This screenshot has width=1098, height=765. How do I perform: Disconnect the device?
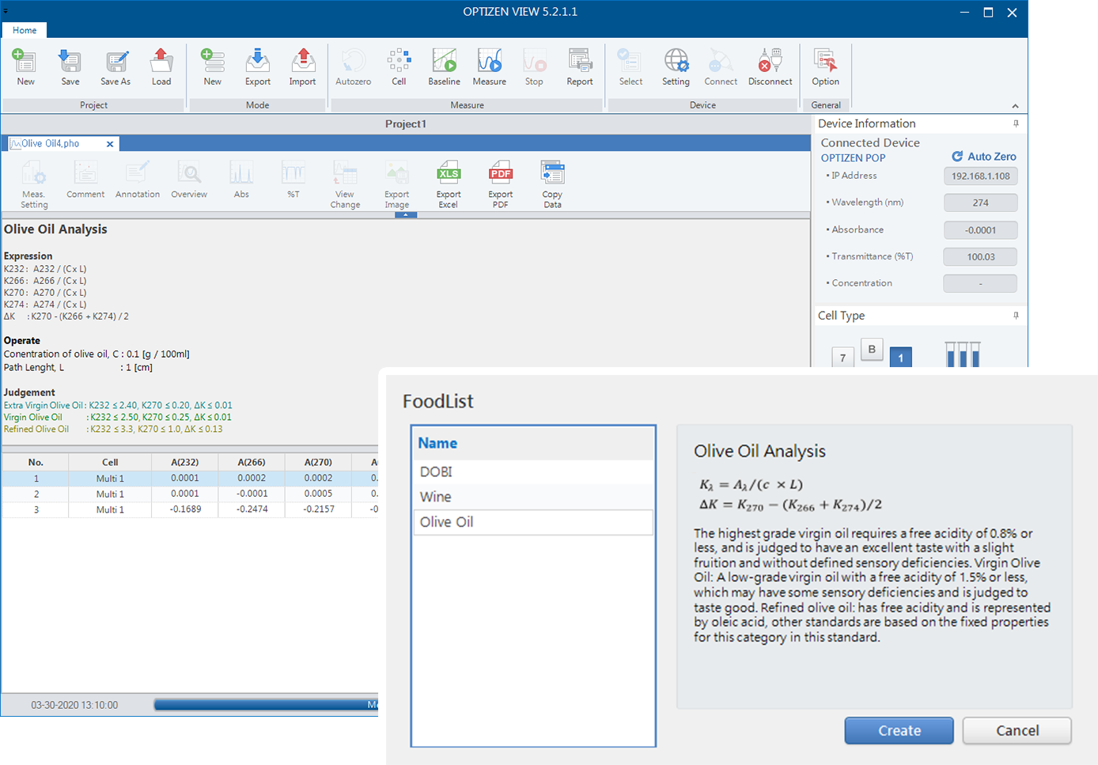[x=770, y=67]
